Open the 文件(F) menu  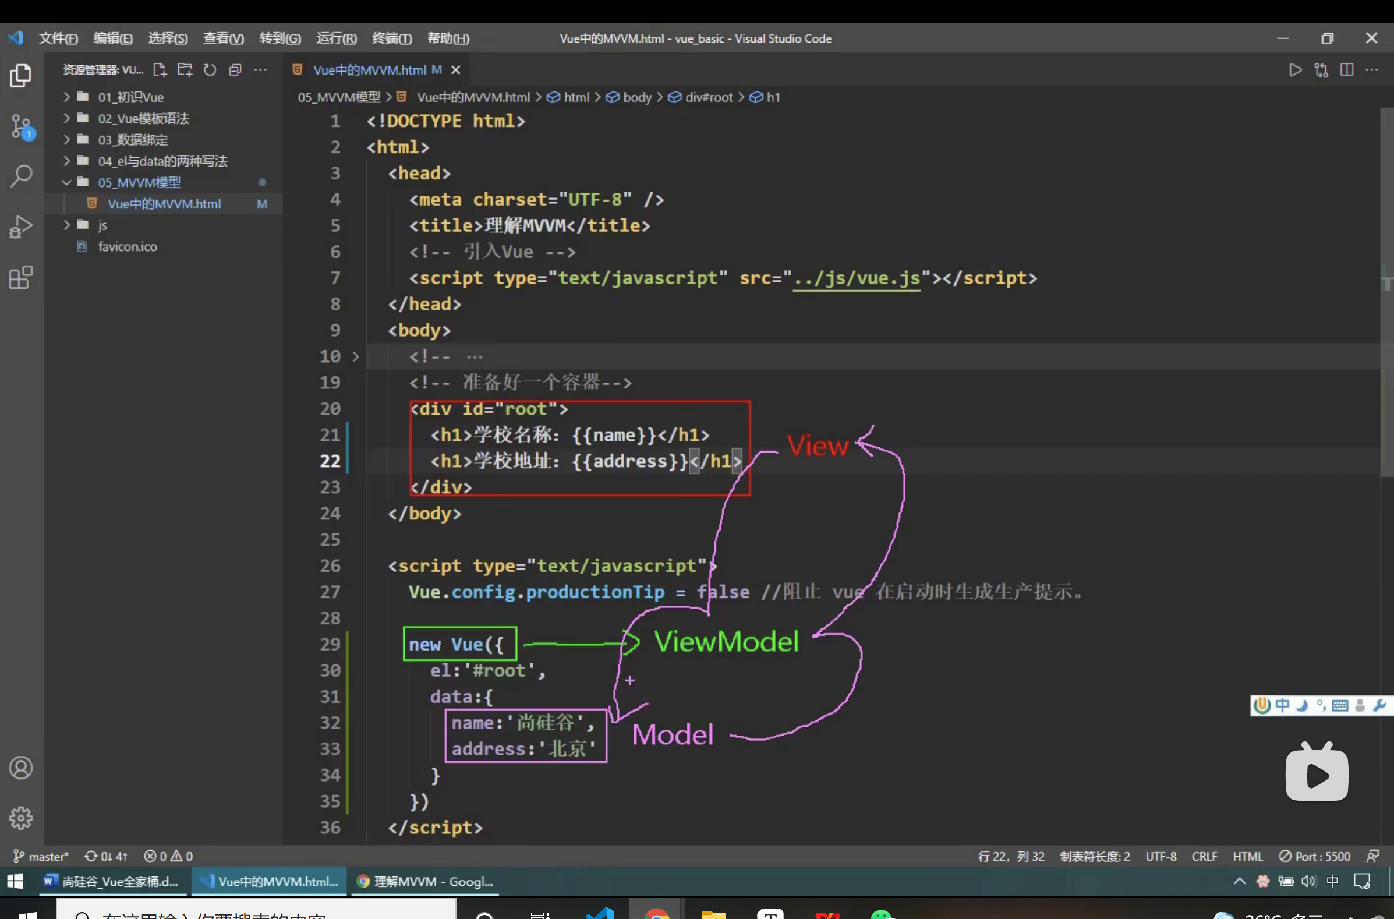click(x=58, y=38)
